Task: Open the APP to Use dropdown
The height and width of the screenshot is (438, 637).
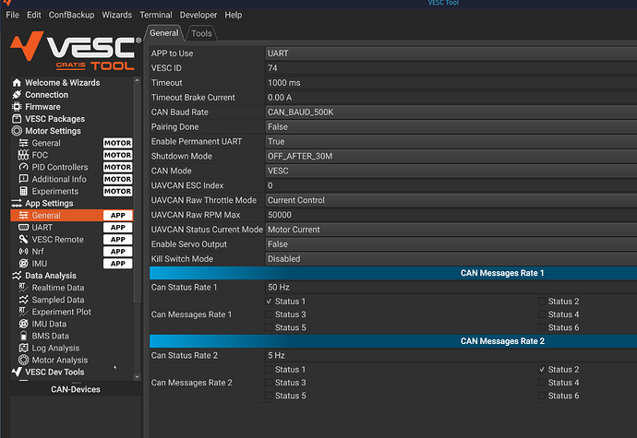Action: click(x=451, y=53)
